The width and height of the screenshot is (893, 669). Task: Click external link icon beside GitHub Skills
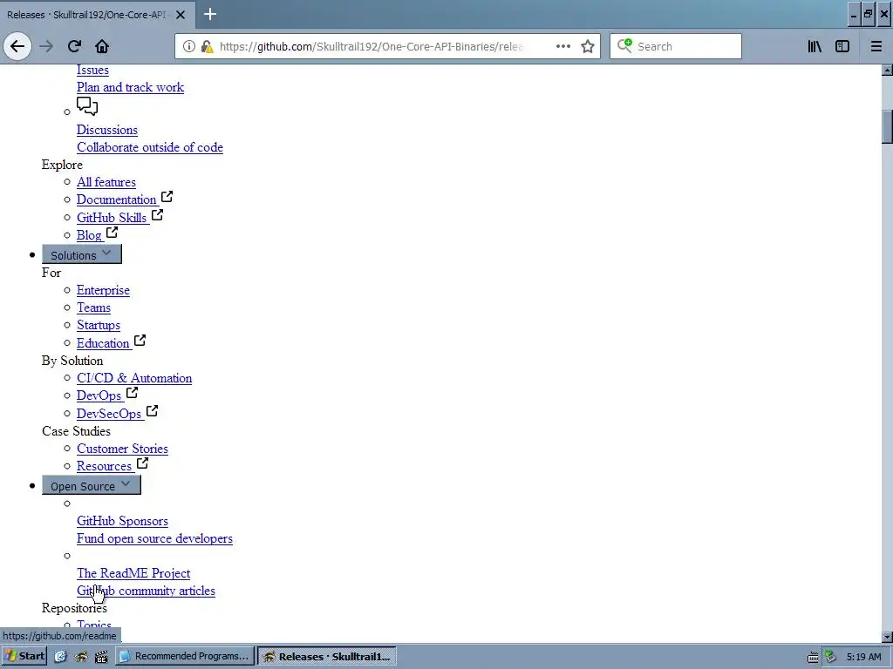click(157, 215)
